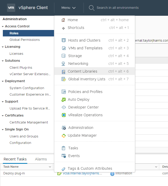168x186 pixels.
Task: Open Certificate Management link
Action: pyautogui.click(x=29, y=122)
